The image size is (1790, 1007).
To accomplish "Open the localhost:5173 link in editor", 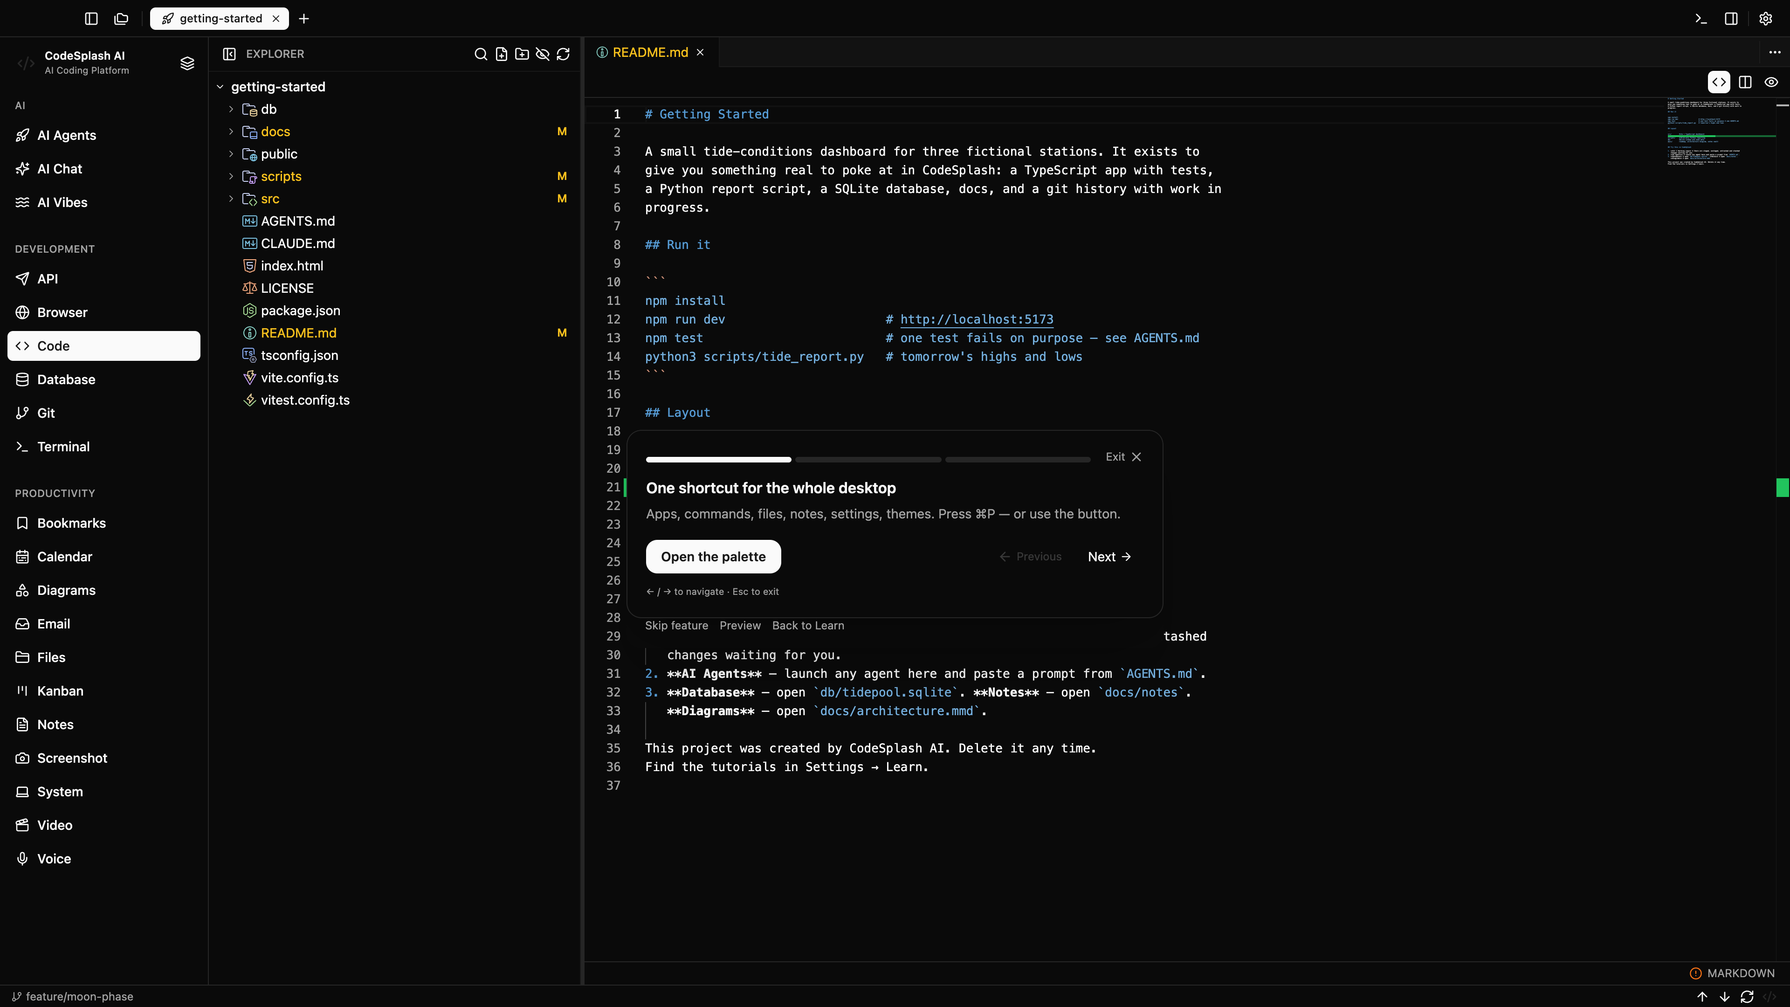I will click(x=976, y=320).
